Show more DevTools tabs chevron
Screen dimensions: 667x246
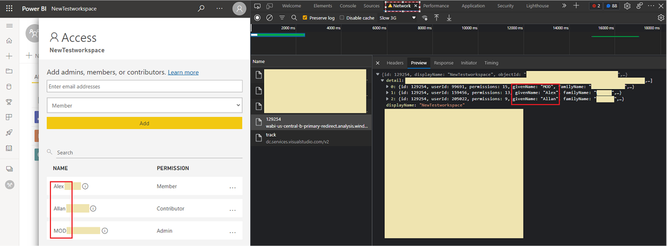(x=564, y=6)
